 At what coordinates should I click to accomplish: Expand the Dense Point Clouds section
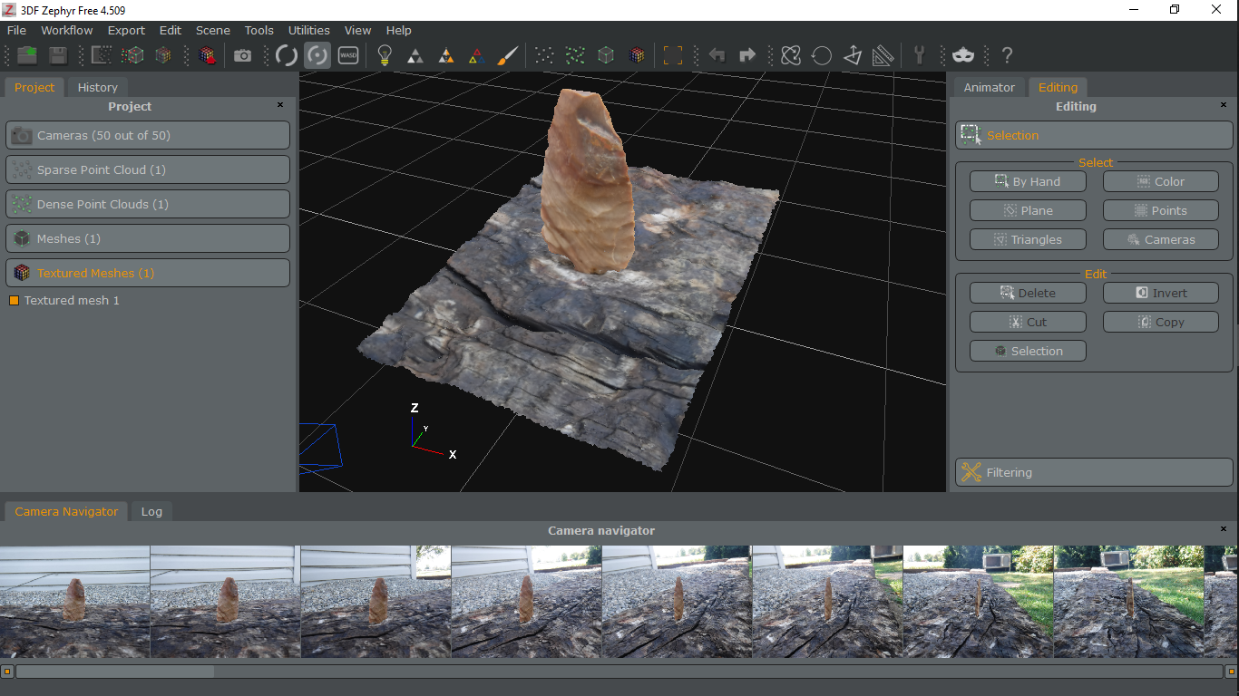pyautogui.click(x=148, y=203)
